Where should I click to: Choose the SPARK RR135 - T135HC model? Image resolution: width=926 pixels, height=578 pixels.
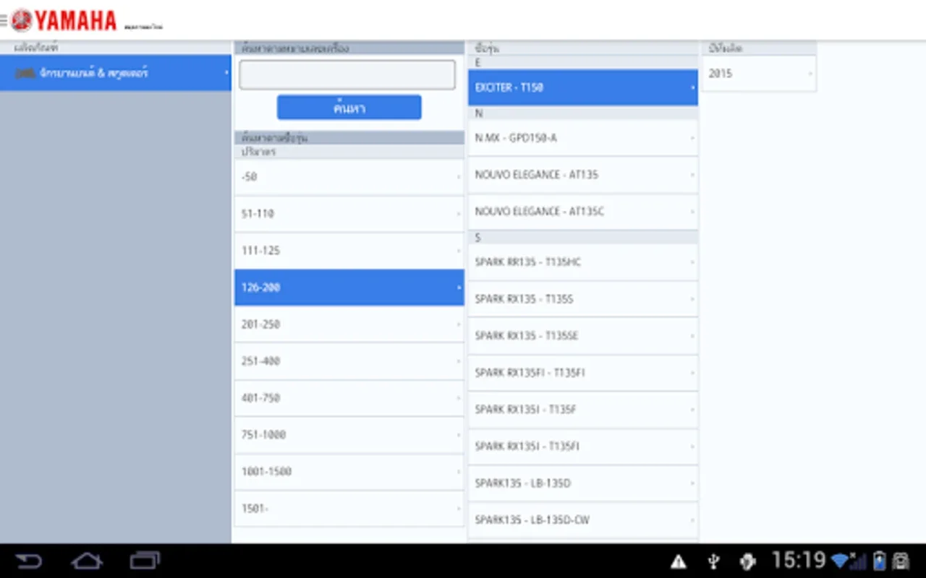tap(583, 262)
